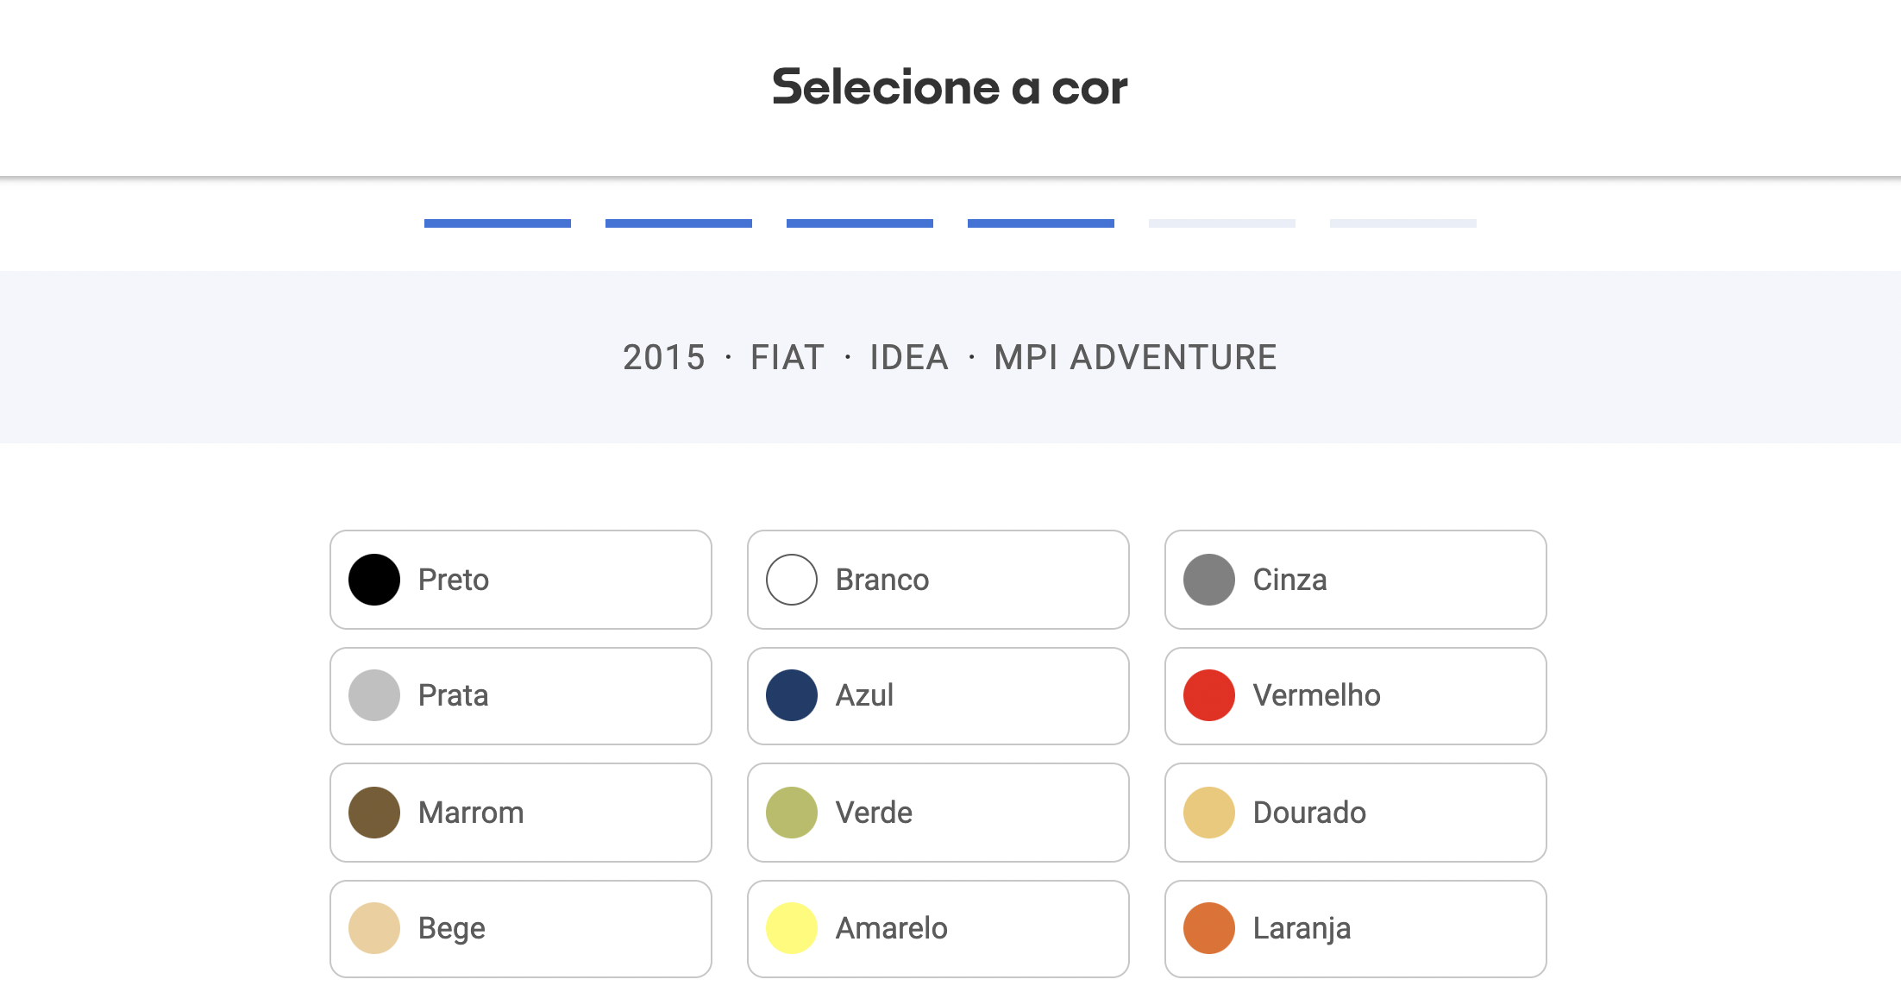Click the gray Cinza color circle
Image resolution: width=1901 pixels, height=992 pixels.
pos(1209,580)
